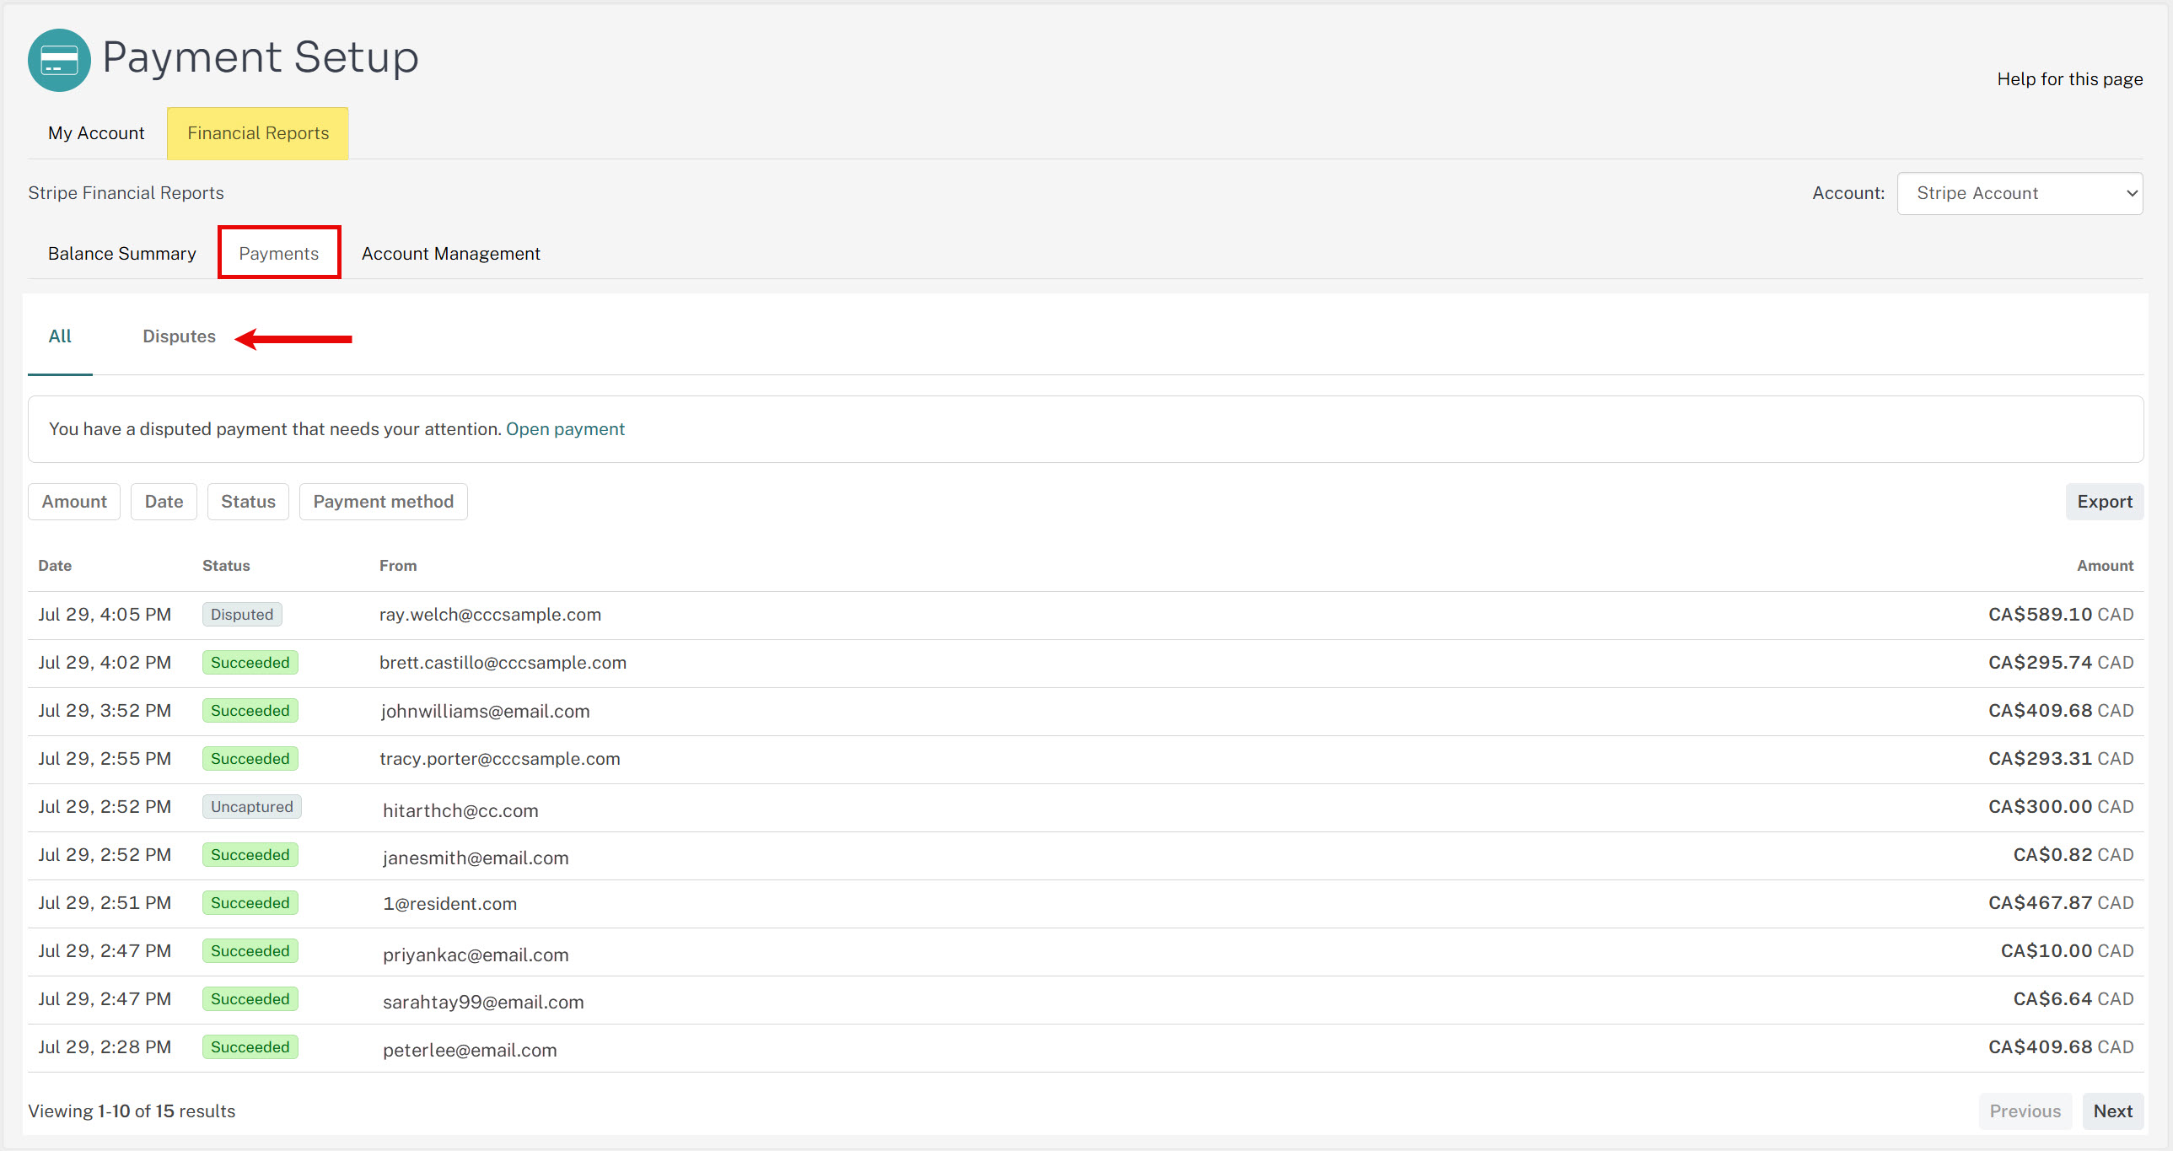The width and height of the screenshot is (2173, 1151).
Task: Click the Jul 29, 4:05 PM date
Action: tap(105, 615)
